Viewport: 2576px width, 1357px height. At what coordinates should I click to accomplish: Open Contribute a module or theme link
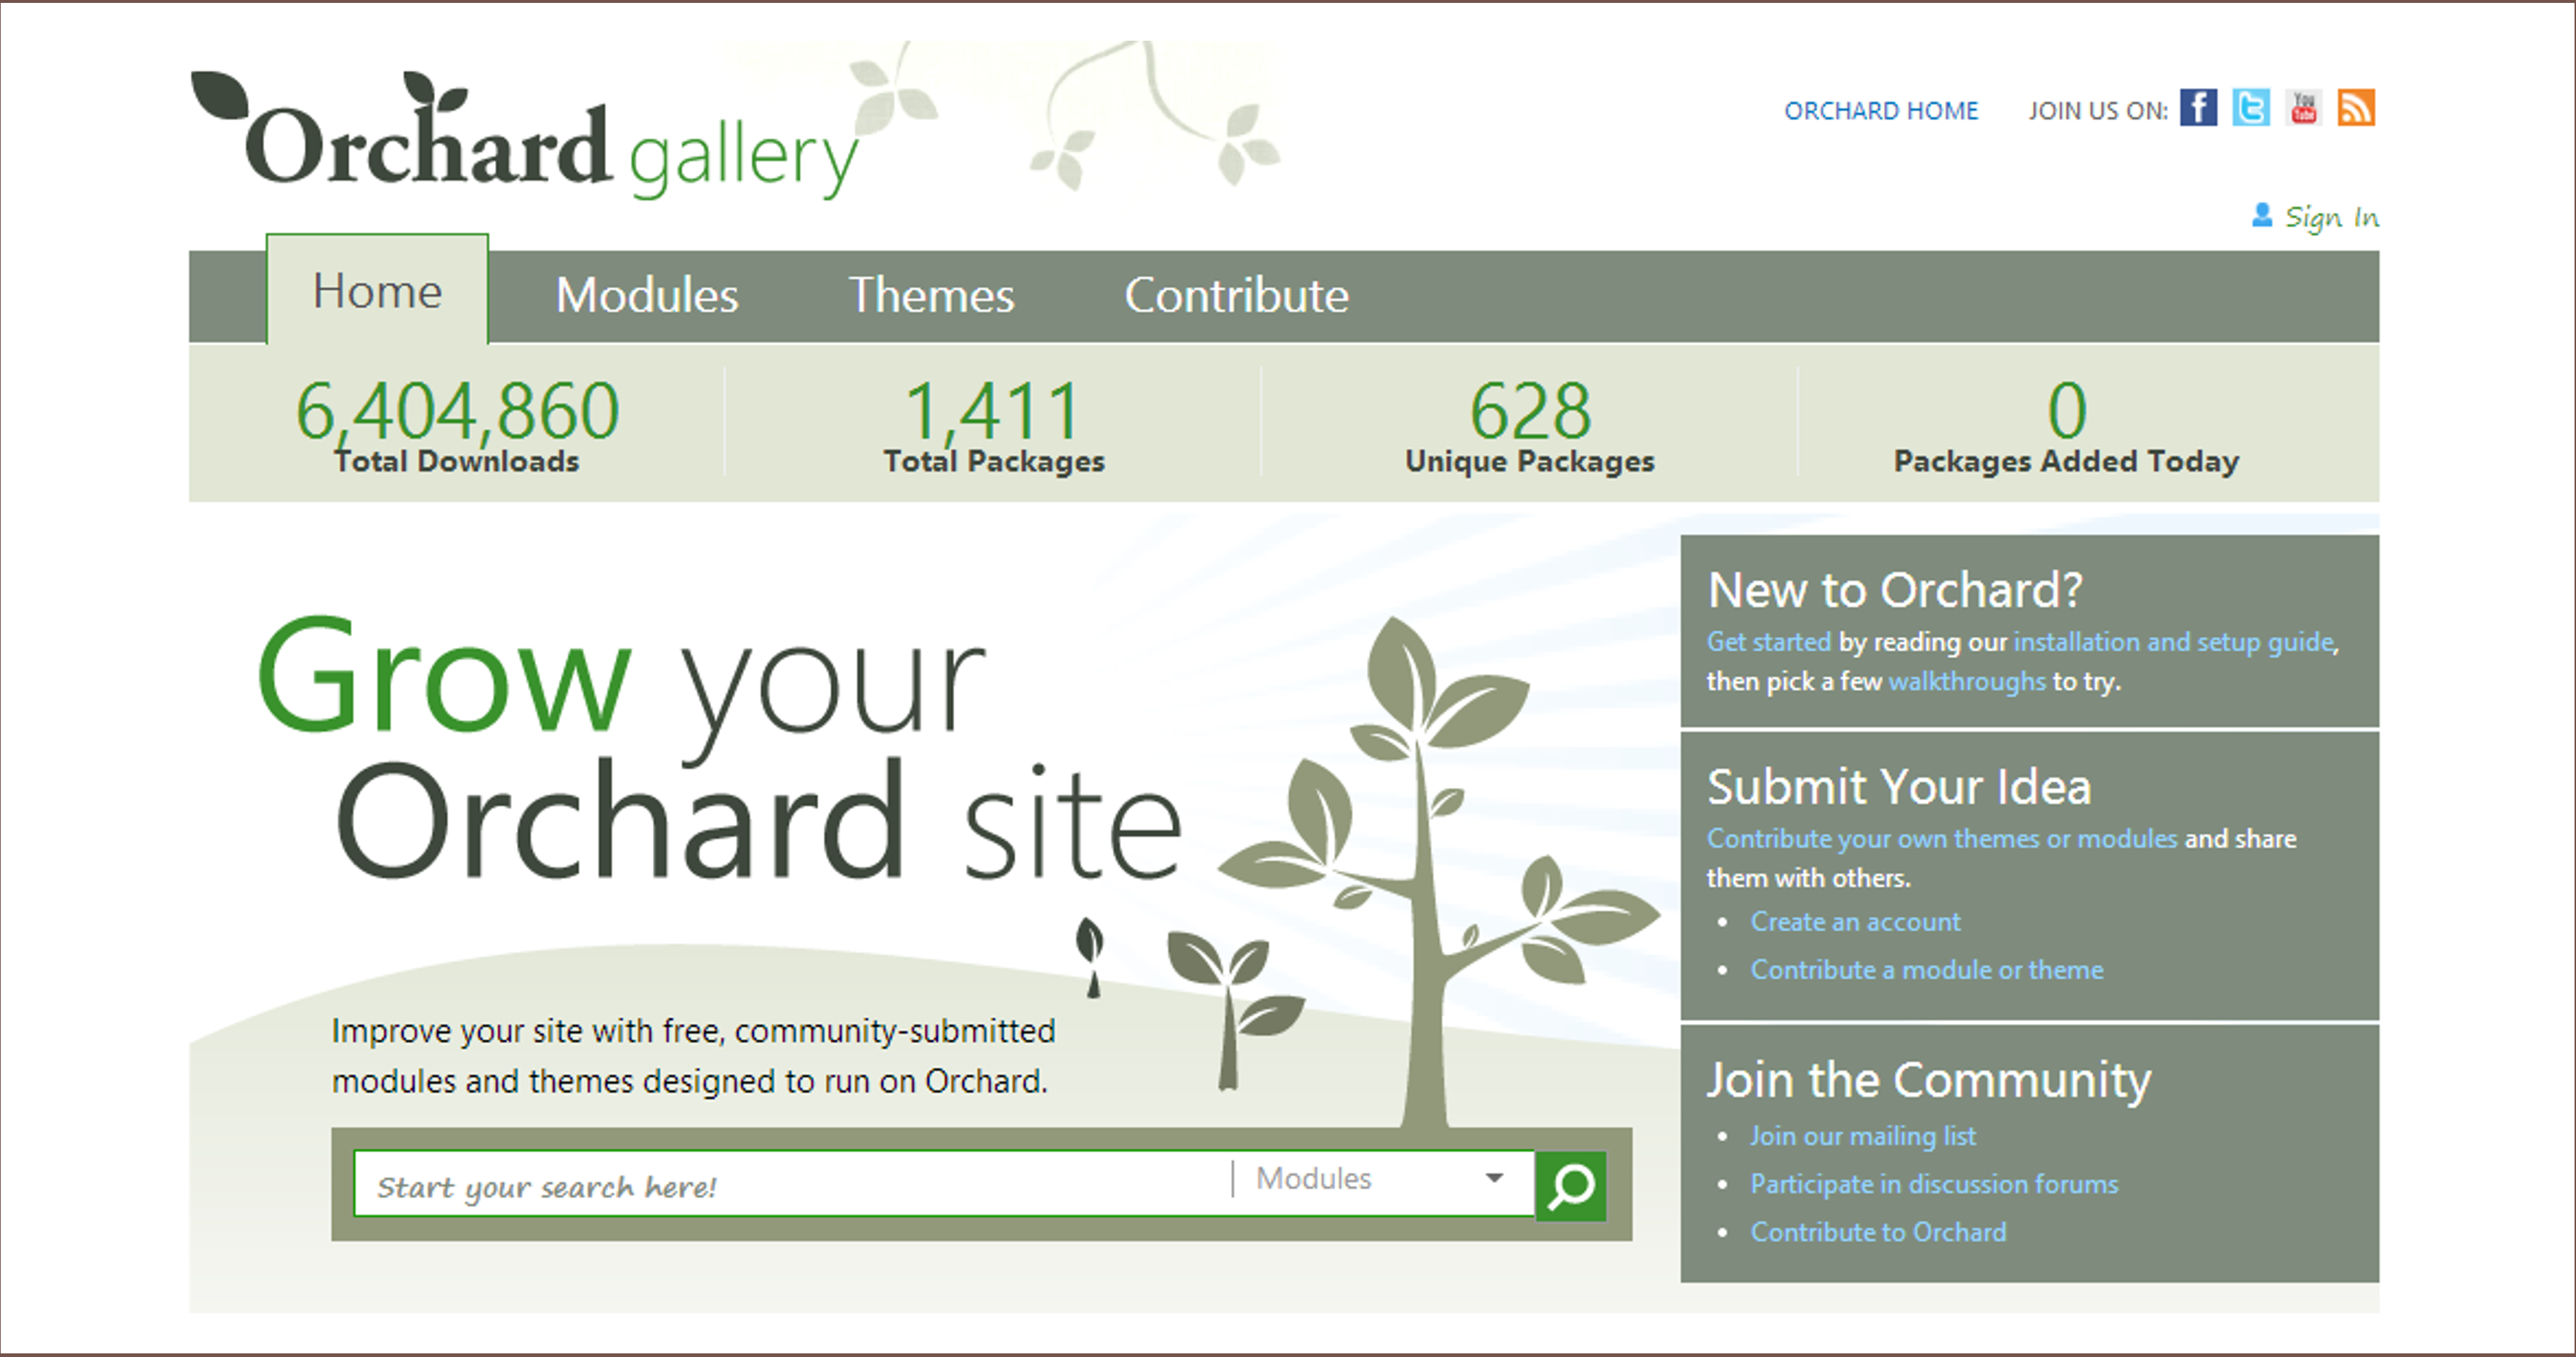[x=1927, y=970]
